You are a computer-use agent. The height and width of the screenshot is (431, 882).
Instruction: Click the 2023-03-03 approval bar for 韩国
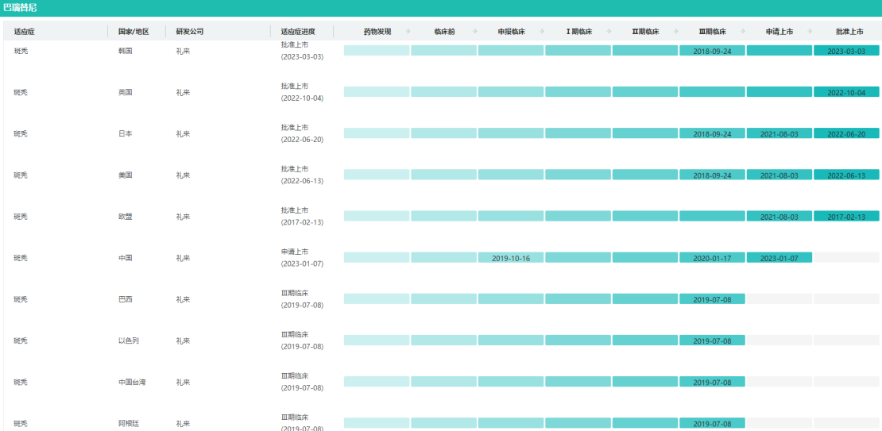pyautogui.click(x=846, y=51)
